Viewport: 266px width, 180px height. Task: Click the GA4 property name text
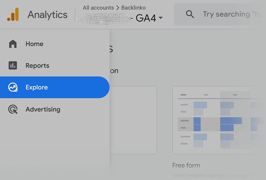(x=146, y=18)
